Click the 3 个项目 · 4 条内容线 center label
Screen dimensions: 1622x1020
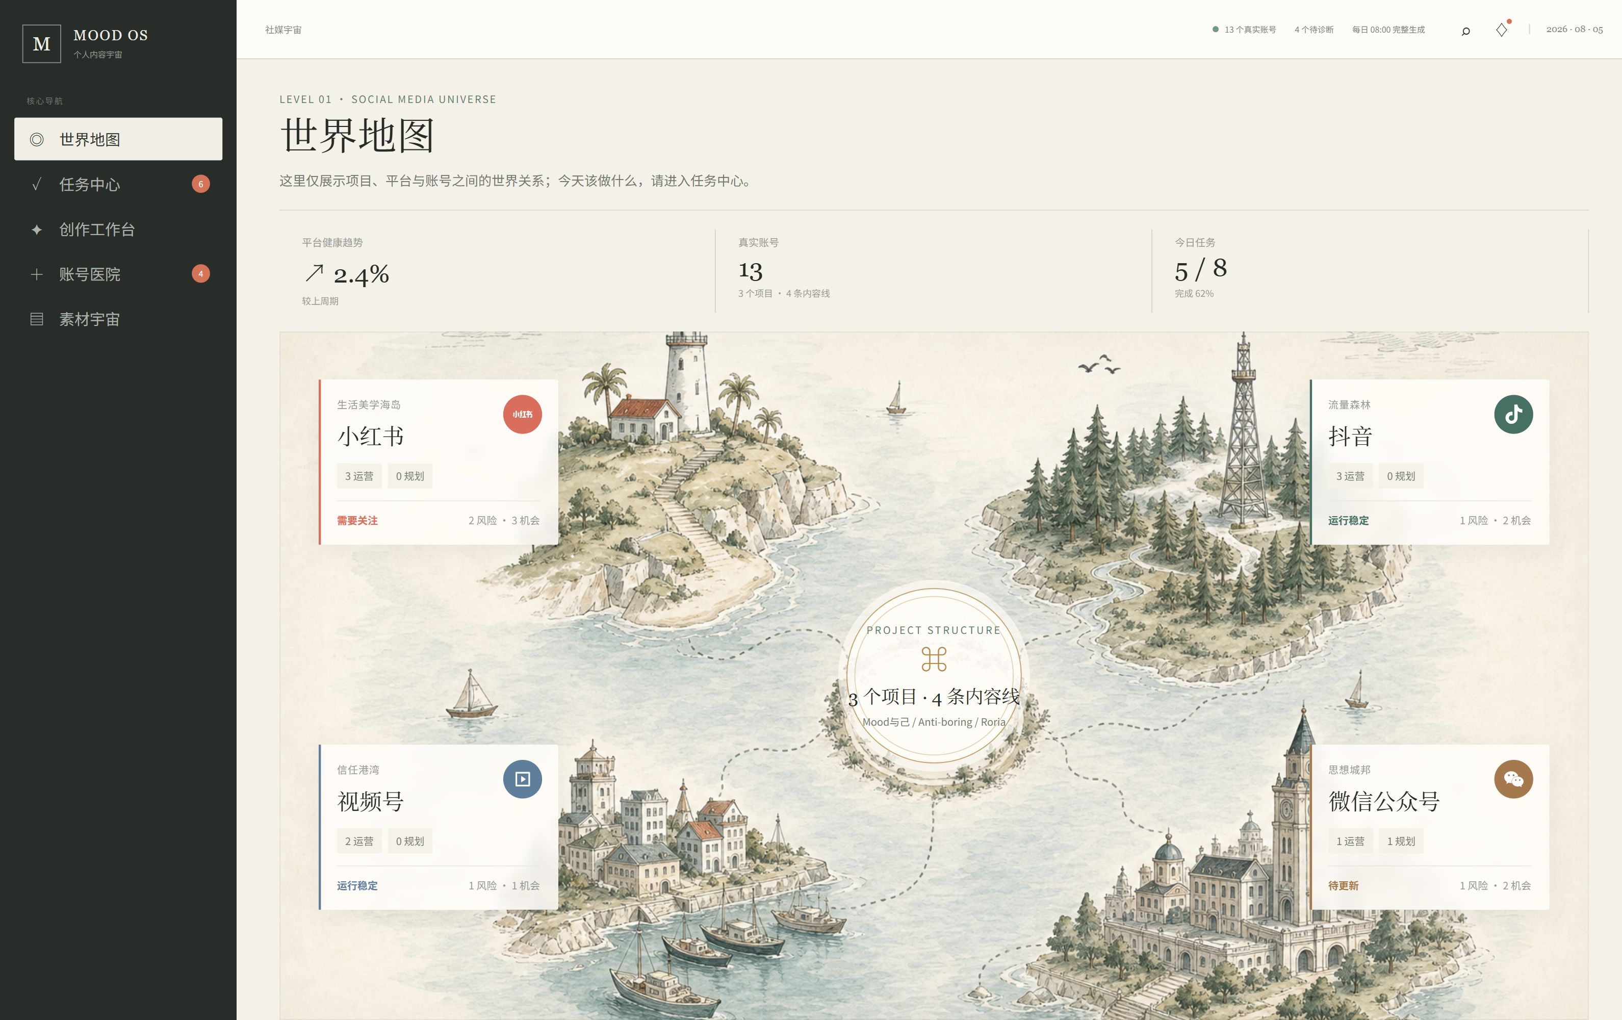coord(934,697)
